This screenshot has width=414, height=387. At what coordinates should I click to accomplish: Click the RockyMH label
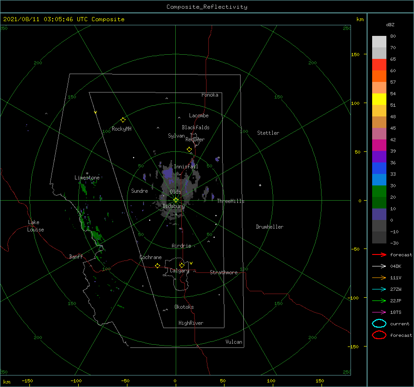pos(121,129)
